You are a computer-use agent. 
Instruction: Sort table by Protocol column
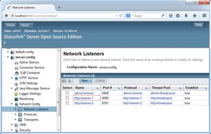pyautogui.click(x=146, y=88)
